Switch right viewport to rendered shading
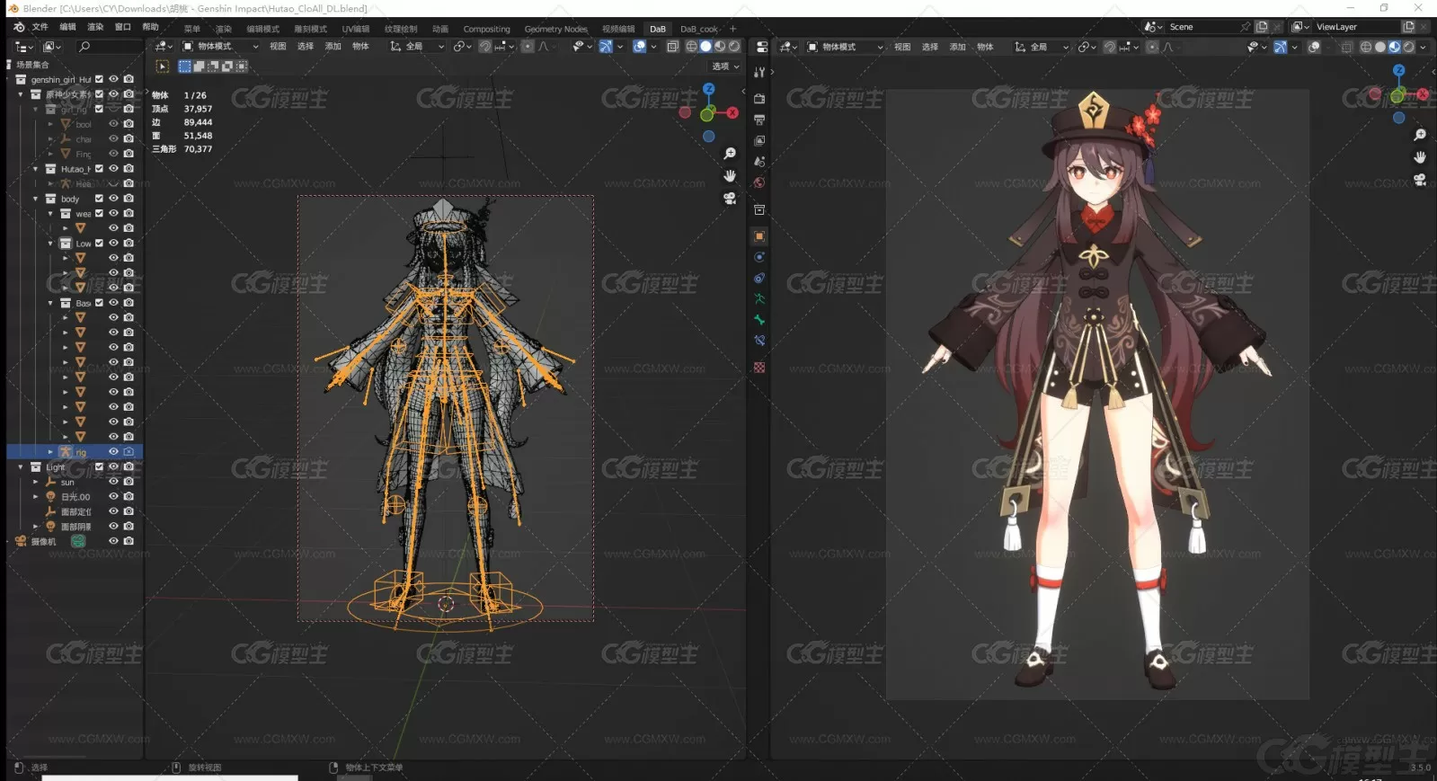The height and width of the screenshot is (781, 1437). [x=1408, y=47]
